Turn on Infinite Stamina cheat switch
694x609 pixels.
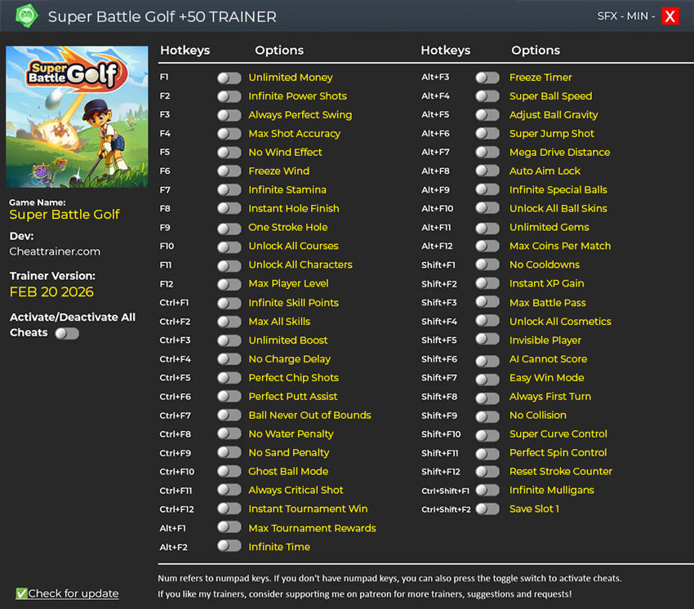pos(229,190)
